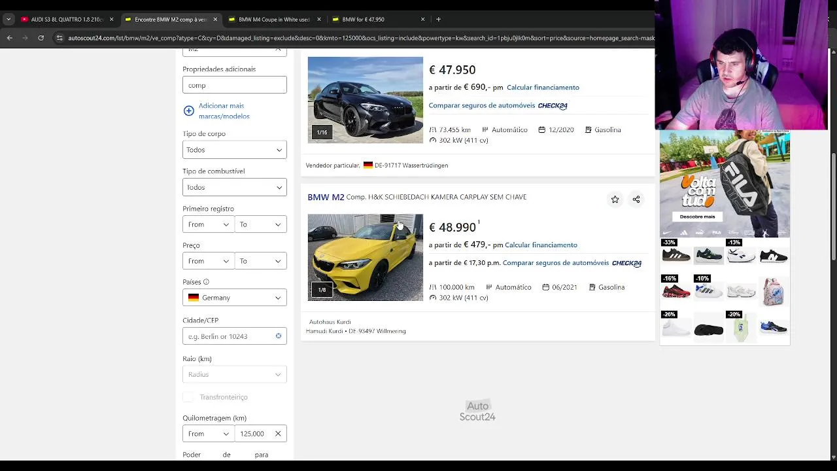Click € 48.990 price text
Viewport: 837px width, 471px height.
452,228
